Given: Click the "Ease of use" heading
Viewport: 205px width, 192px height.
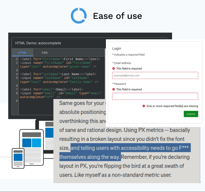Looking at the screenshot, I should tap(117, 16).
